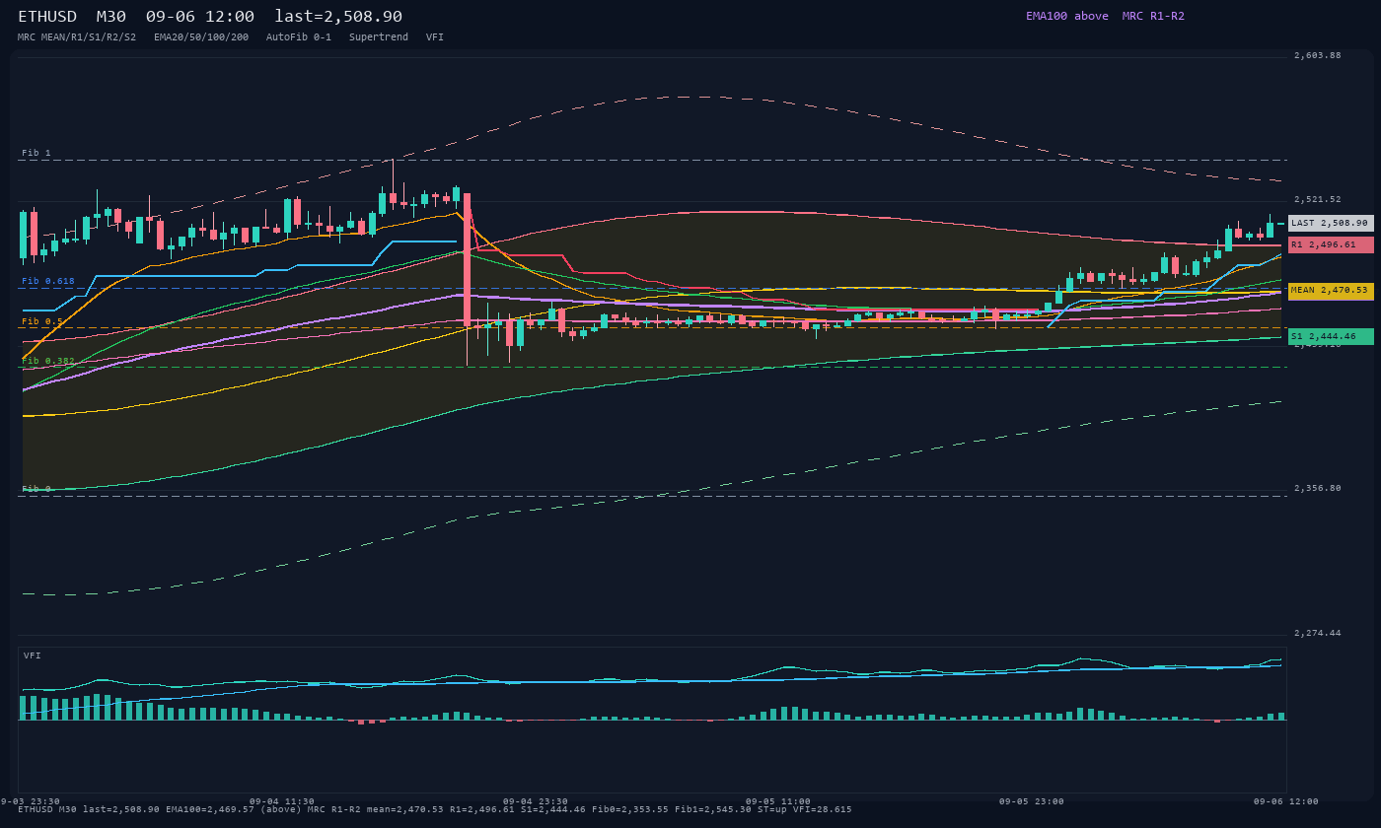This screenshot has height=828, width=1381.
Task: Click the MRC MEAN/R1/S1/R2/S2 legend entry
Action: (77, 37)
